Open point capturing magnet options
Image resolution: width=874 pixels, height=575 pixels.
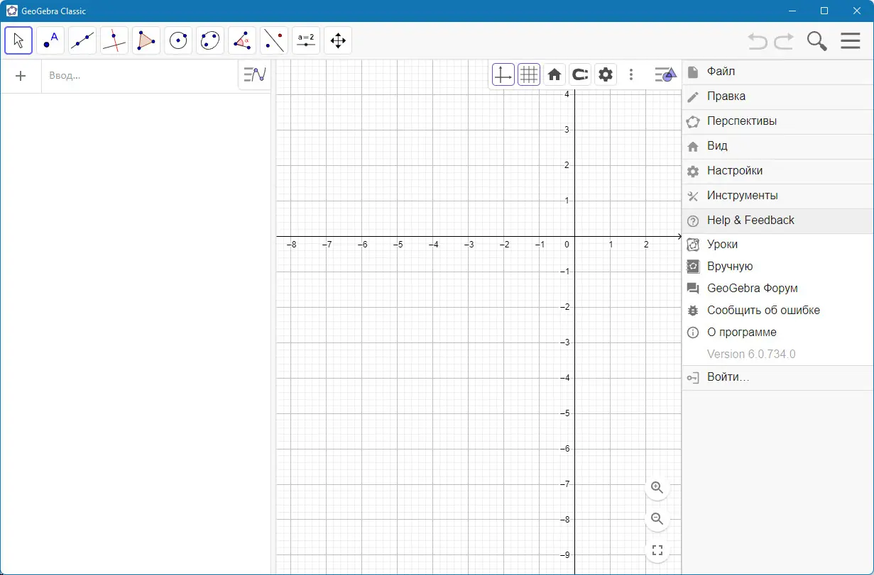[580, 74]
